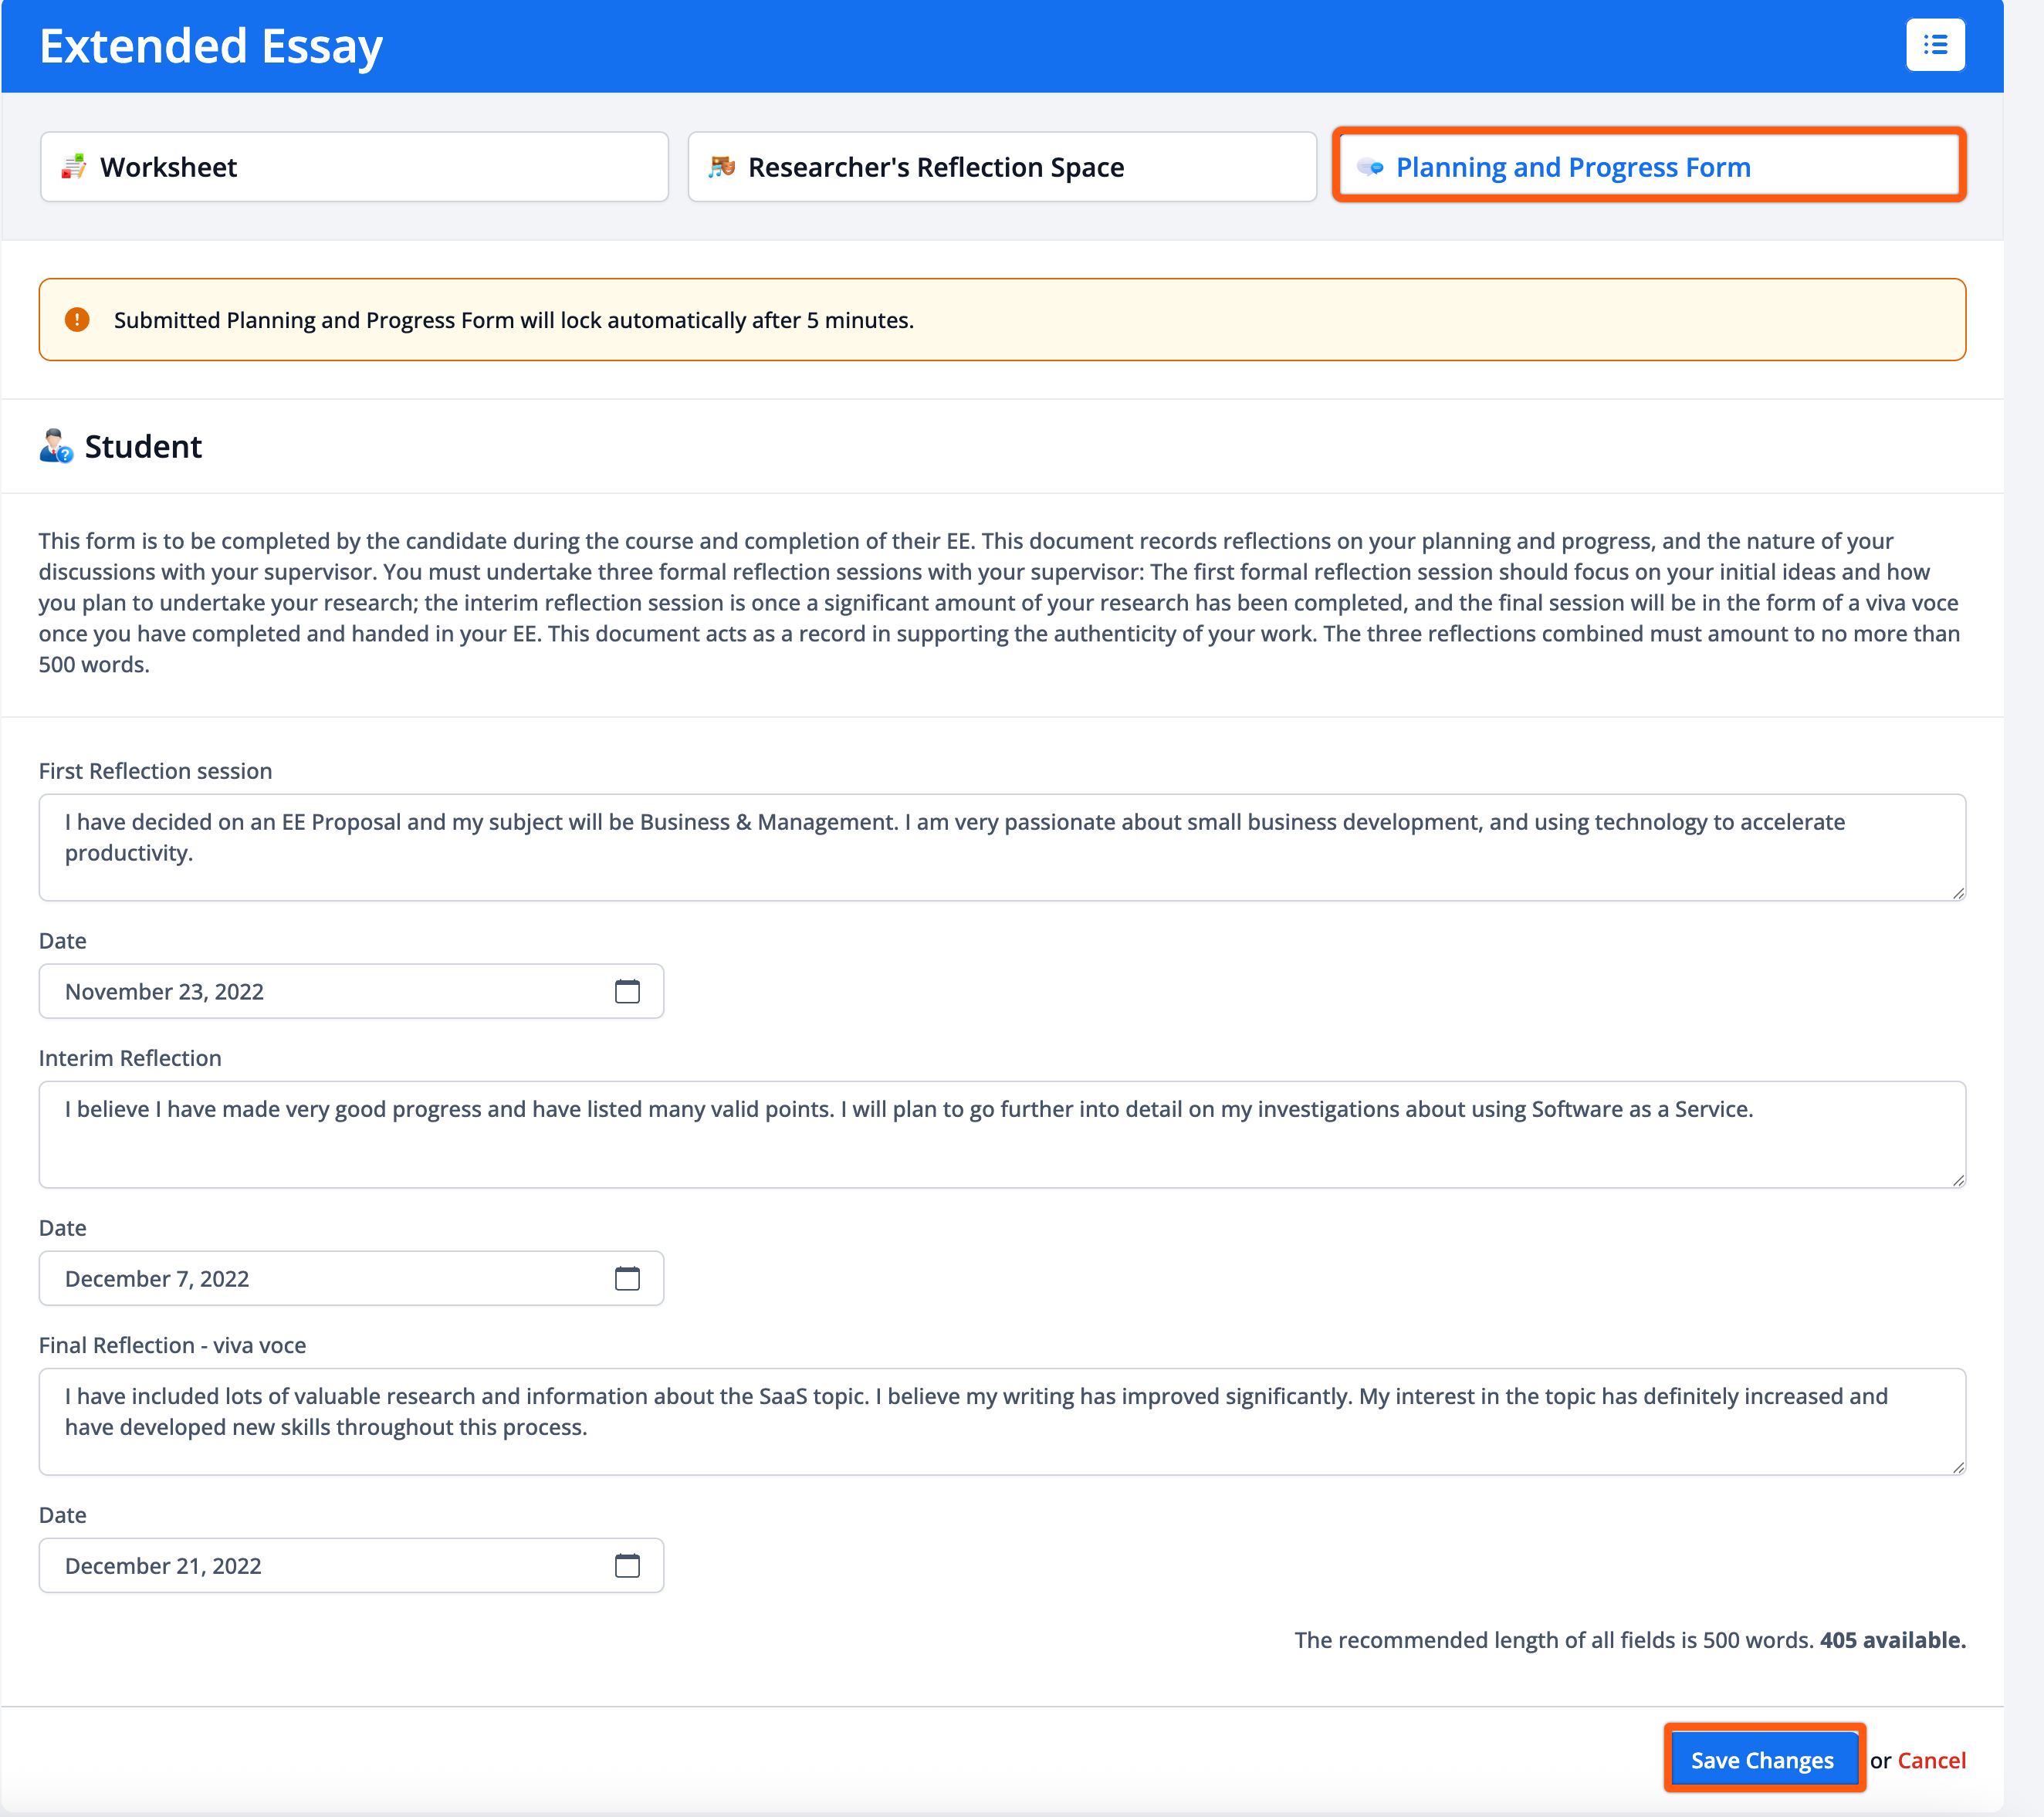The width and height of the screenshot is (2044, 1817).
Task: Click the red Cancel link
Action: pos(1930,1760)
